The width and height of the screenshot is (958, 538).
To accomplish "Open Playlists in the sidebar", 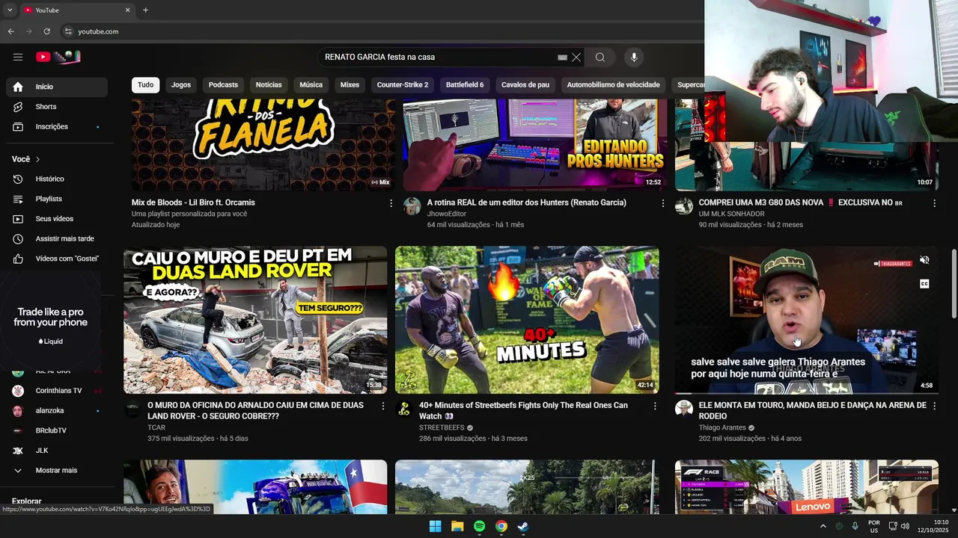I will coord(57,199).
